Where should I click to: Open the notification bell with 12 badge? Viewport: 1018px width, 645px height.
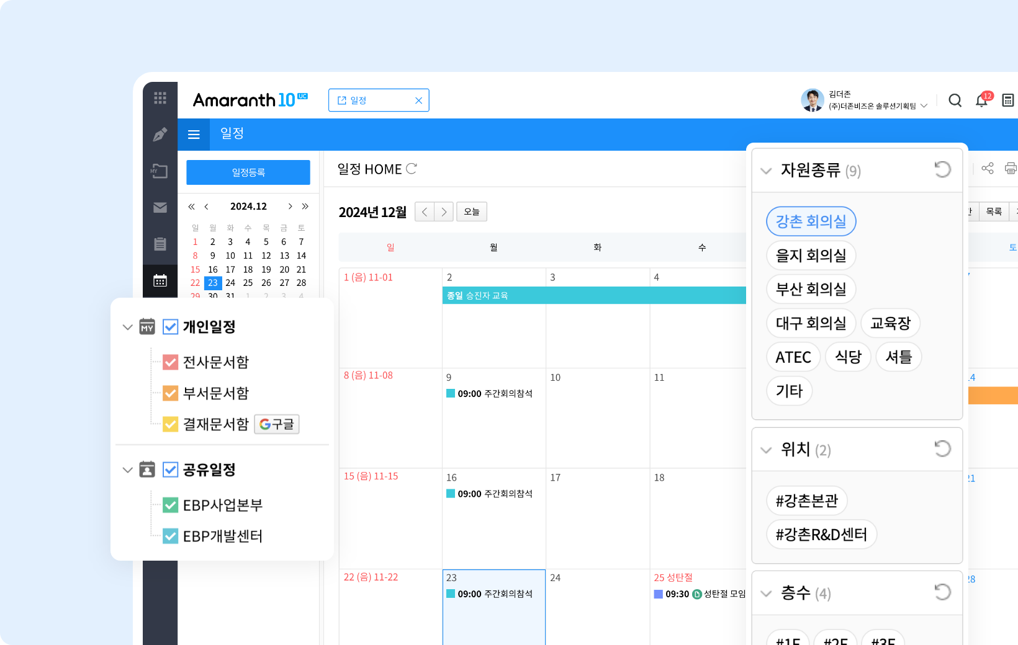point(983,100)
